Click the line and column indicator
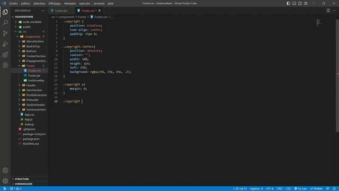 (240, 189)
